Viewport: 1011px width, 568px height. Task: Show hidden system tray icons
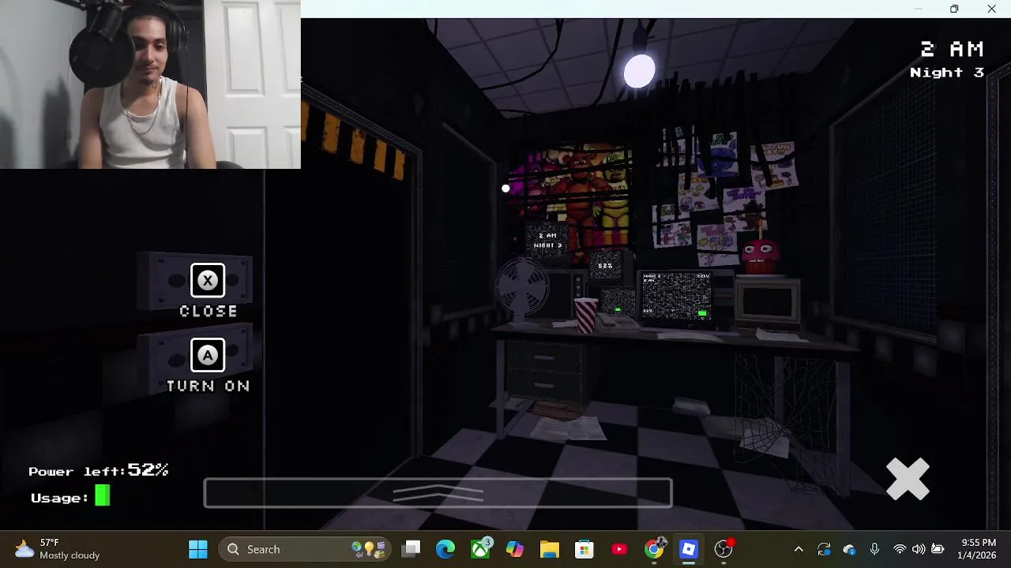point(799,549)
